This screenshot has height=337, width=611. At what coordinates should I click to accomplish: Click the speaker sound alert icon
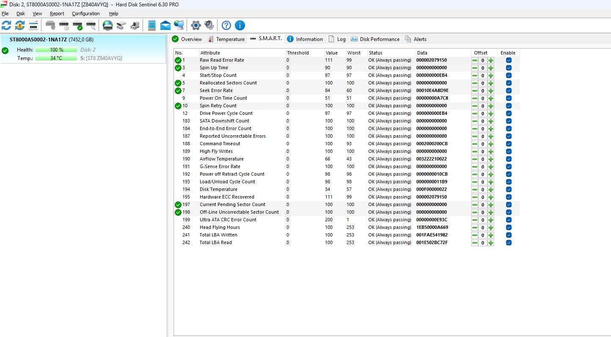[209, 25]
